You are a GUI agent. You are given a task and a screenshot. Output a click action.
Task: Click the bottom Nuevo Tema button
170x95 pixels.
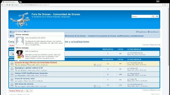(x=16, y=91)
